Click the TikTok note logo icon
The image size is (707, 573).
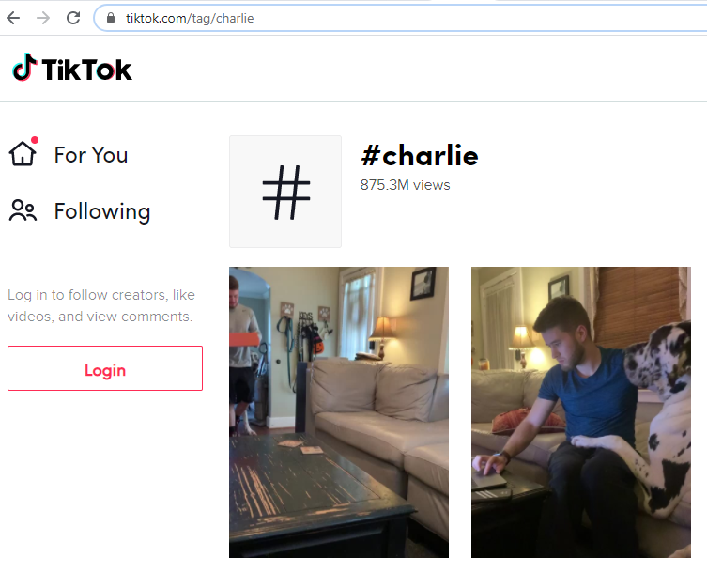click(24, 68)
